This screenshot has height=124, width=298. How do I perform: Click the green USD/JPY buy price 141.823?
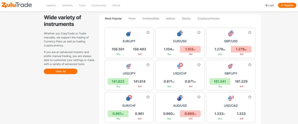[118, 81]
